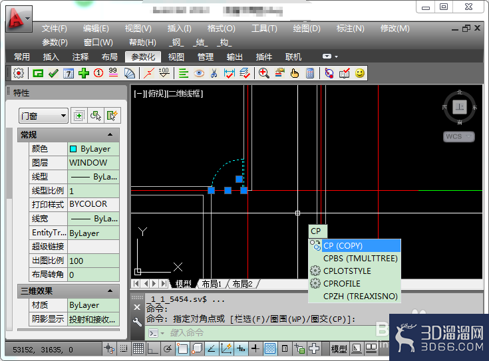Open the 门窗 object type dropdown
The width and height of the screenshot is (489, 361).
click(43, 116)
